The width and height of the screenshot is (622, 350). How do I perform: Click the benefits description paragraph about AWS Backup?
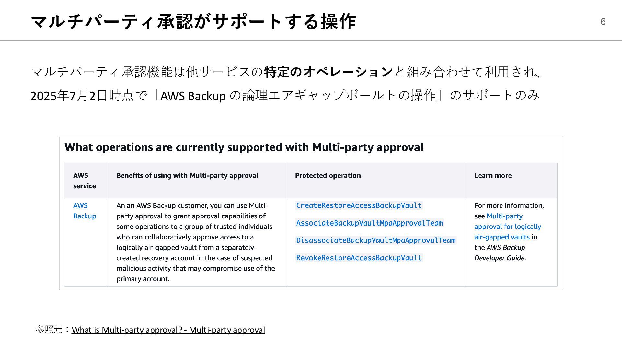tap(196, 242)
